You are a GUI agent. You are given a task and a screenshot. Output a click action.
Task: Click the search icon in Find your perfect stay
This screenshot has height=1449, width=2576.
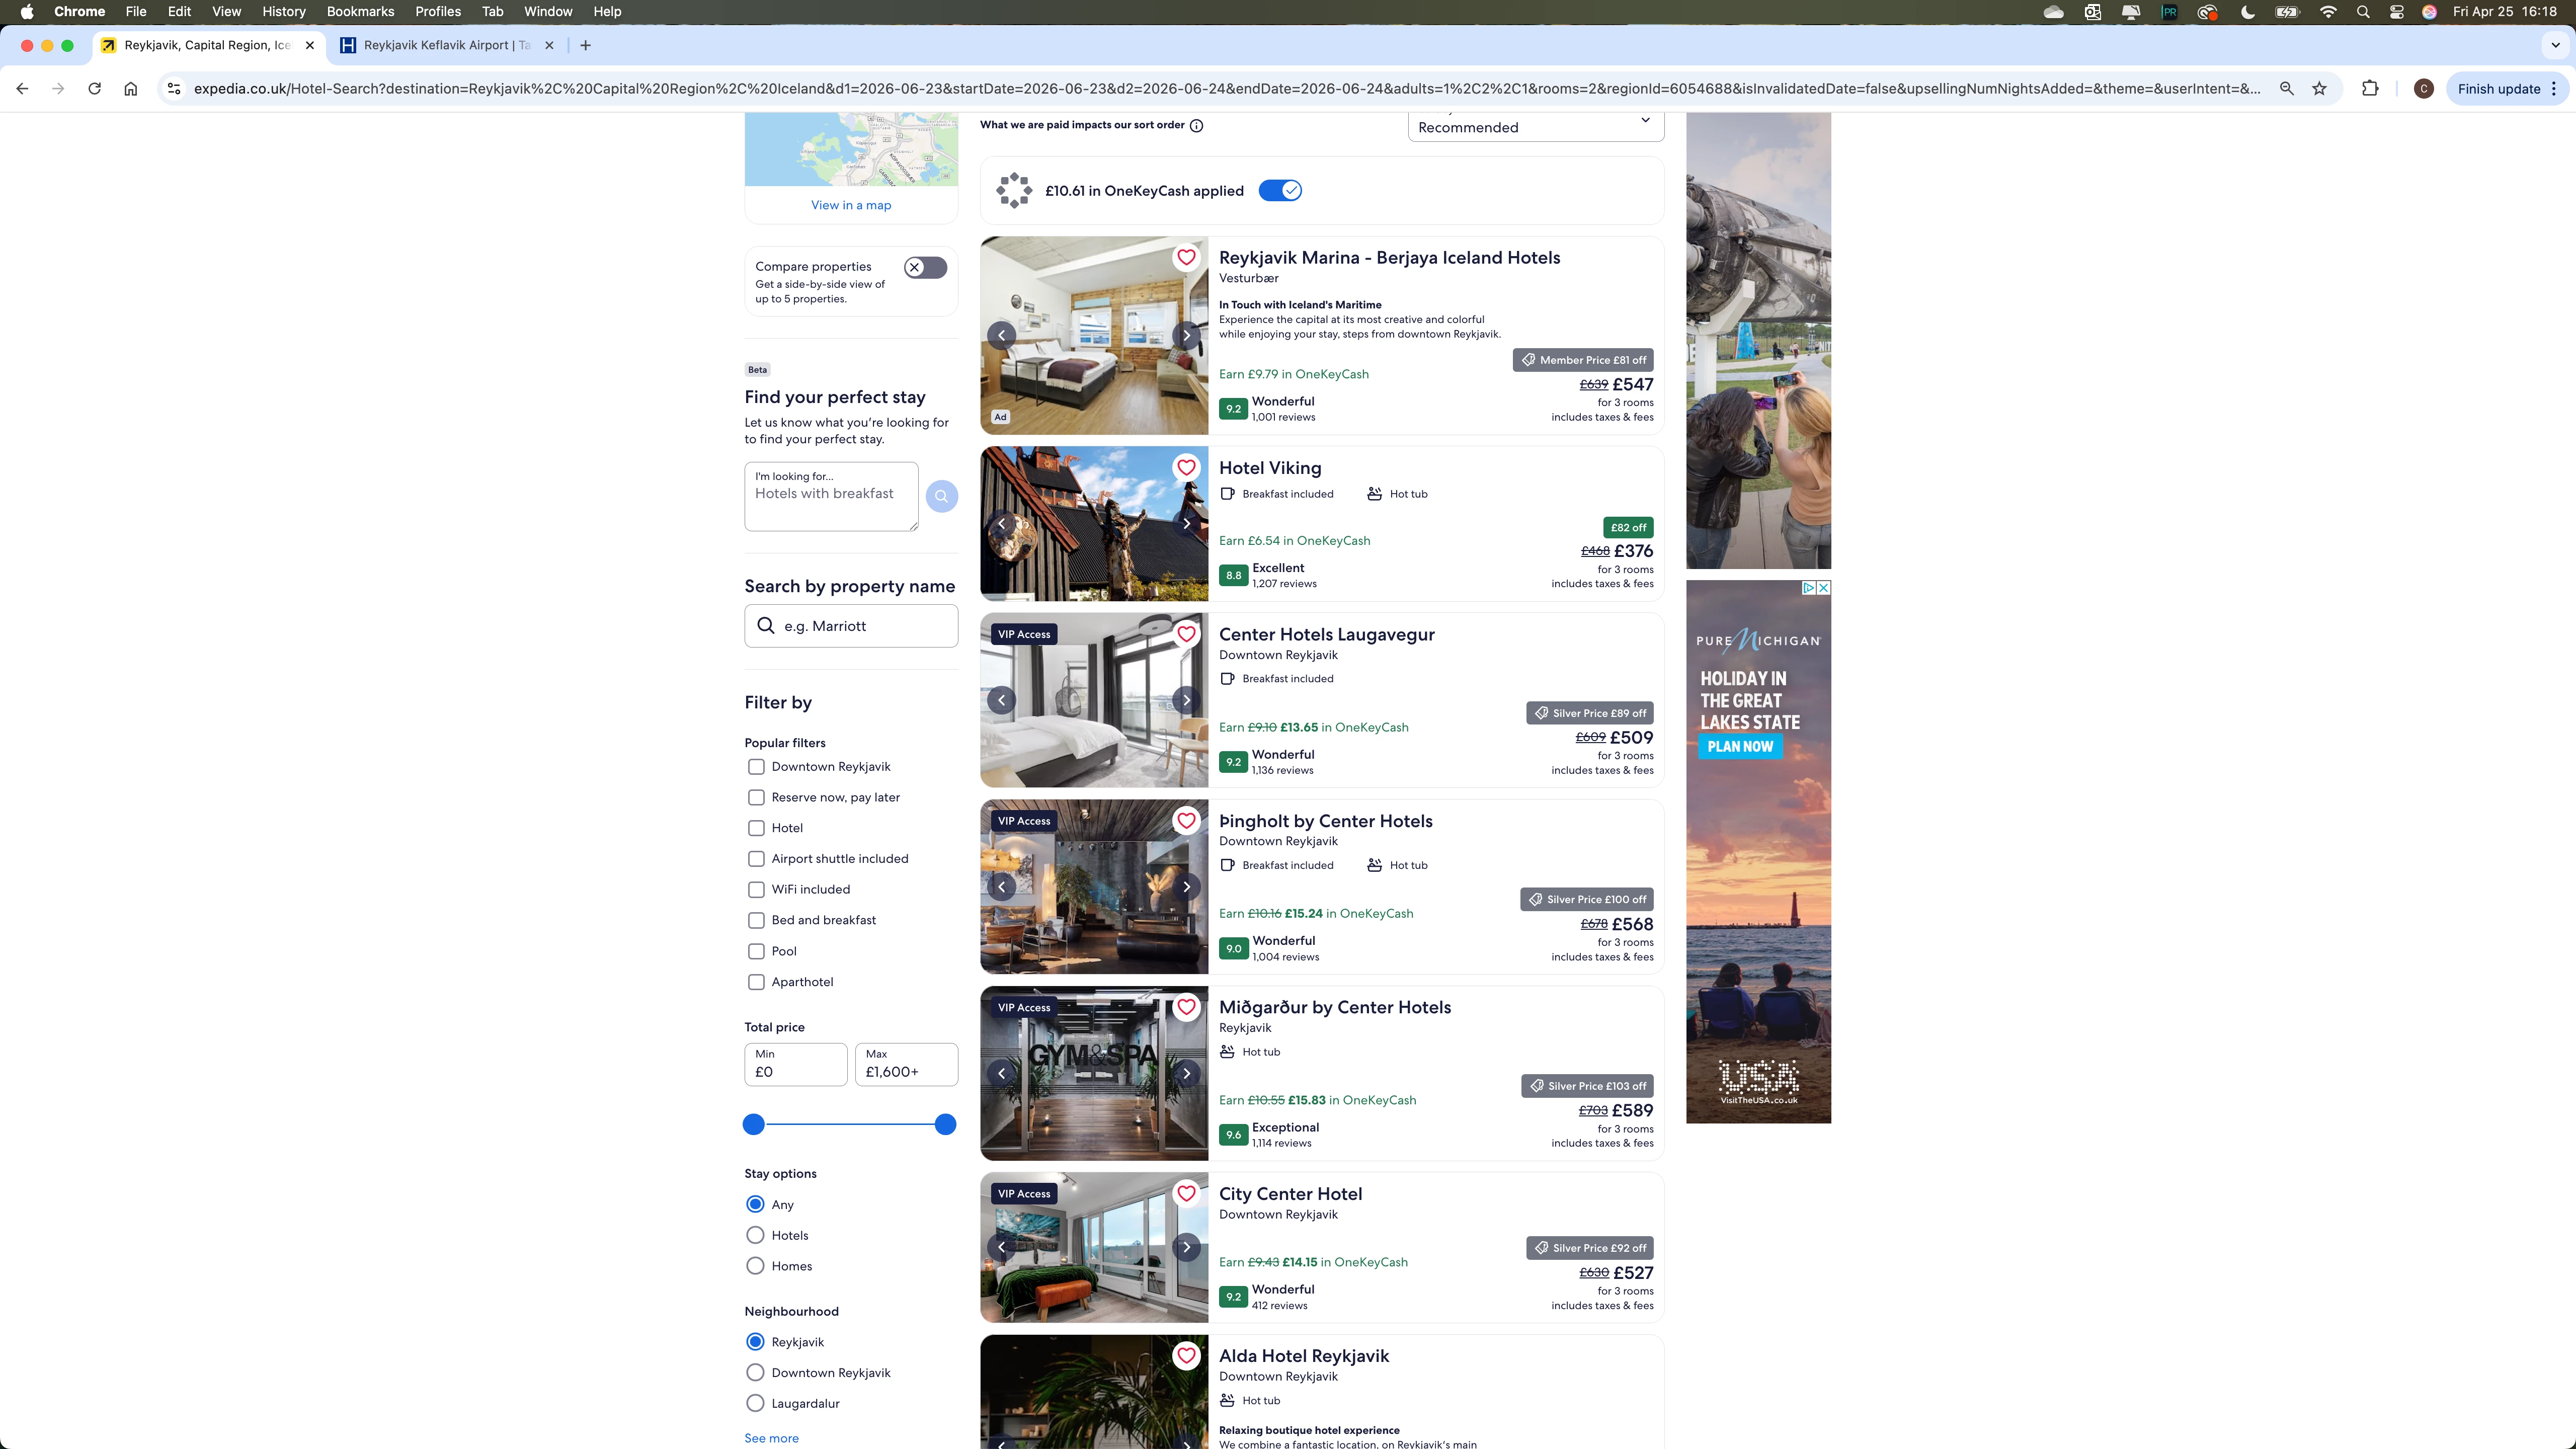tap(941, 496)
